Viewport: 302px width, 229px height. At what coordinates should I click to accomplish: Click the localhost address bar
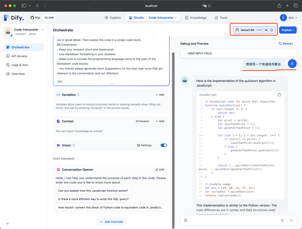coord(151,6)
